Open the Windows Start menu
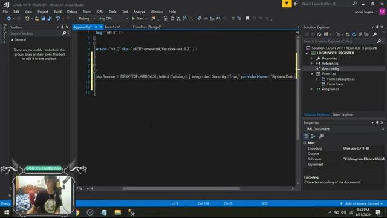387x218 pixels. click(x=7, y=213)
